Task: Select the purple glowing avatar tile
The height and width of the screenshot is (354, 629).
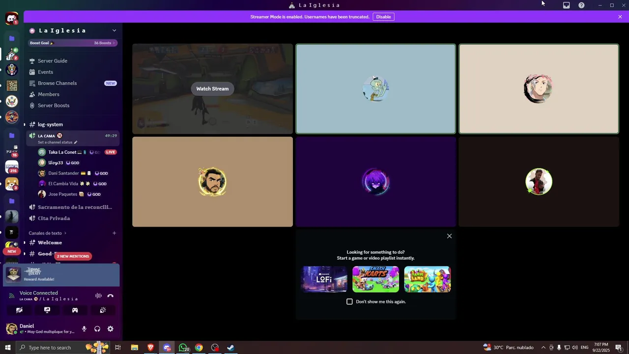Action: 376,182
